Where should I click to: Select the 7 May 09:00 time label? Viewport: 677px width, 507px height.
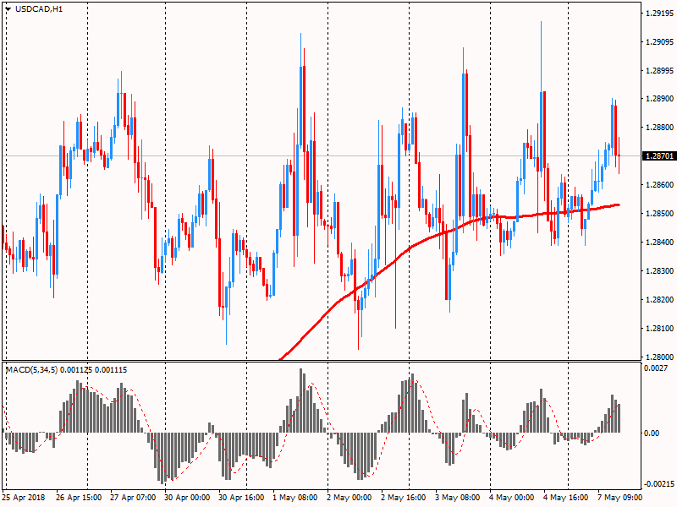pyautogui.click(x=624, y=498)
